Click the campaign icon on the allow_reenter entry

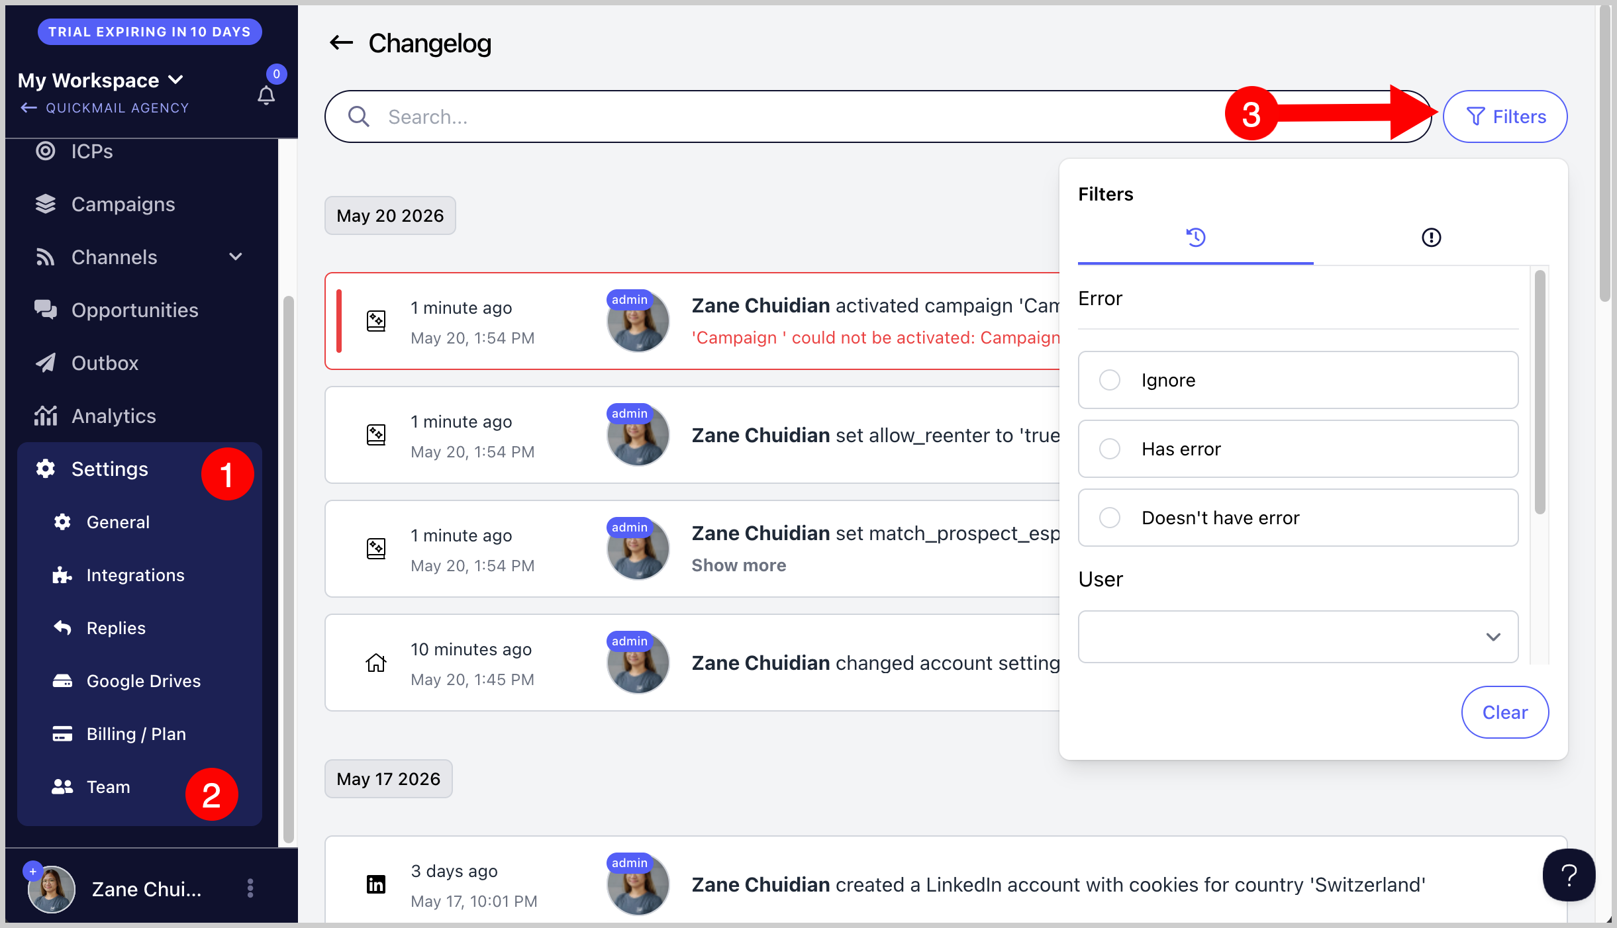click(376, 435)
